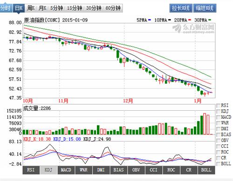Viewport: 233px width, 181px height.
Task: Click the 5PMA blue legend marker
Action: 150,20
